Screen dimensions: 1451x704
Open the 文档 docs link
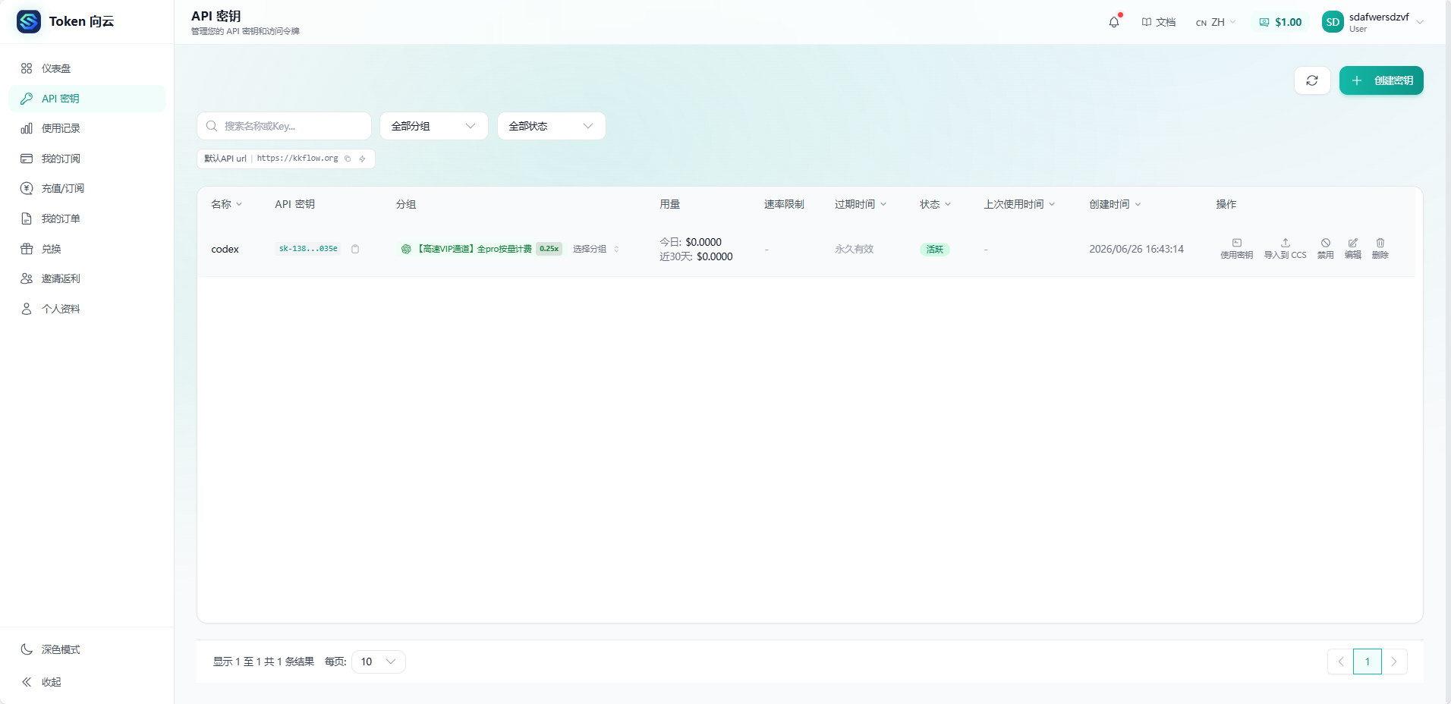click(x=1158, y=22)
